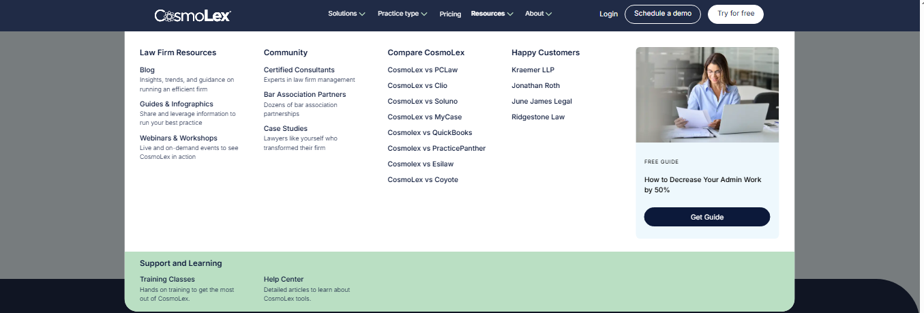Open Guides & Infographics

[x=177, y=104]
